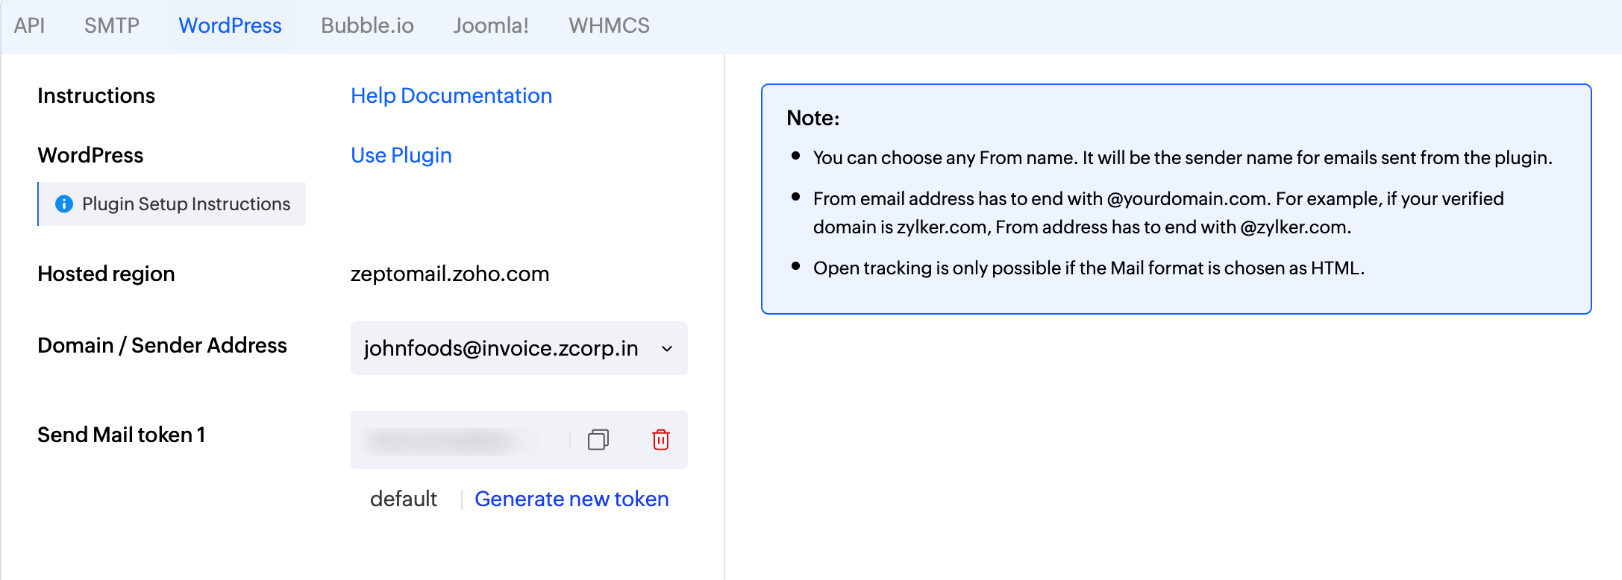Click the Note heading in info box
Image resolution: width=1622 pixels, height=580 pixels.
(812, 118)
